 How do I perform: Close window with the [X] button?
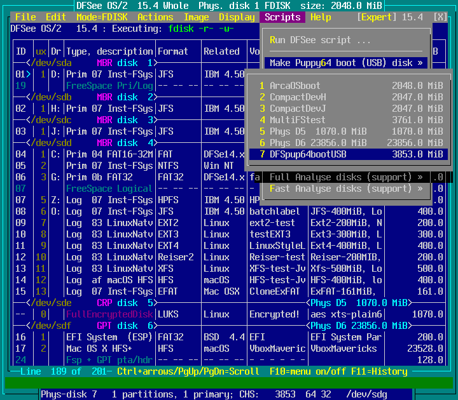(440, 17)
